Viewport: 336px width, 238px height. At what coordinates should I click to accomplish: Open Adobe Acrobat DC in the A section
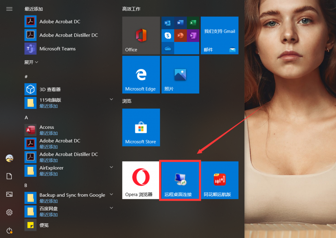tap(69, 144)
